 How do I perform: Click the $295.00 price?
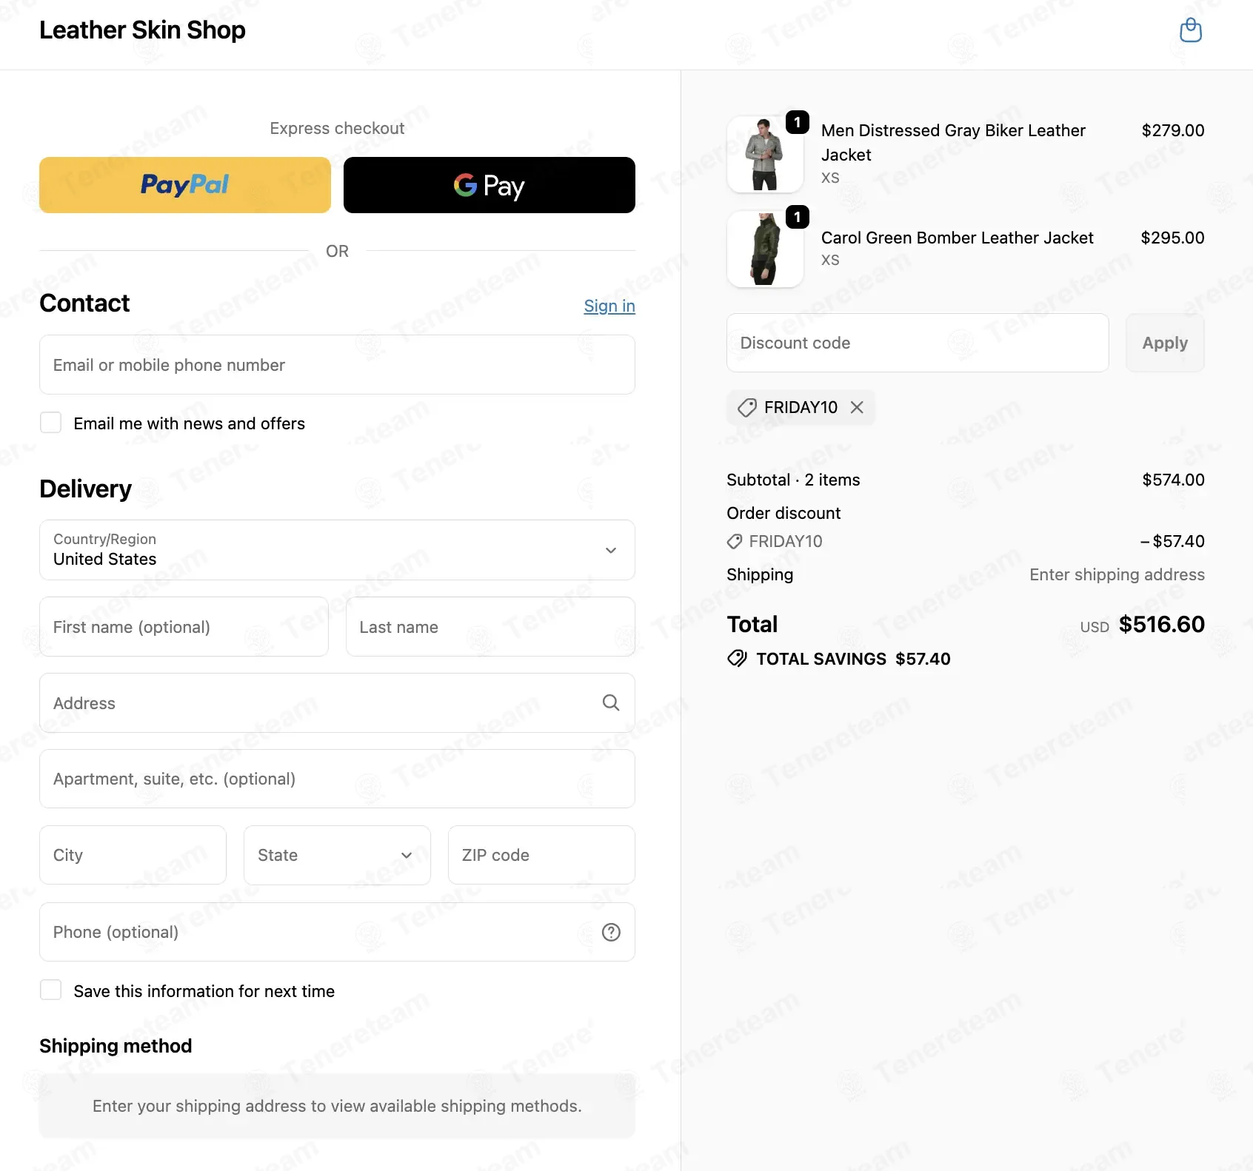(1172, 238)
